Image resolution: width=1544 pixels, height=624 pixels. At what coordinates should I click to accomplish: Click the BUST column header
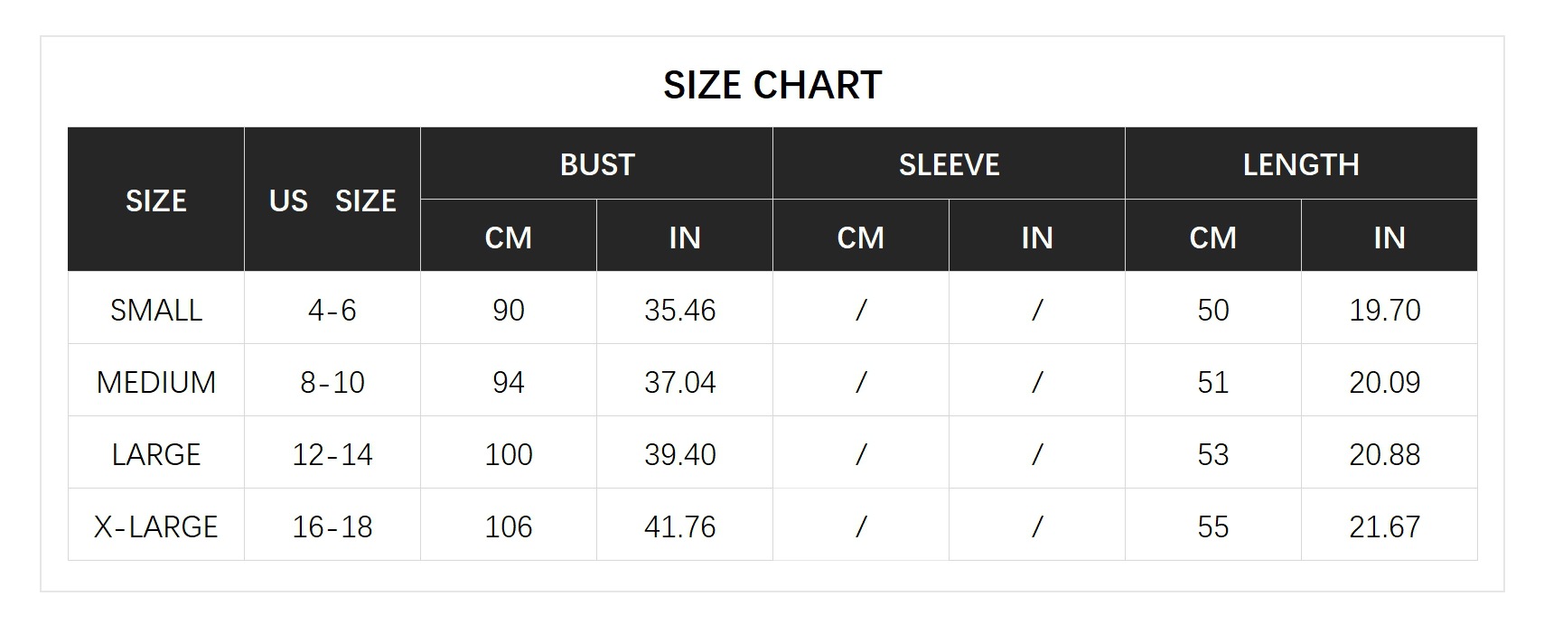(x=597, y=164)
